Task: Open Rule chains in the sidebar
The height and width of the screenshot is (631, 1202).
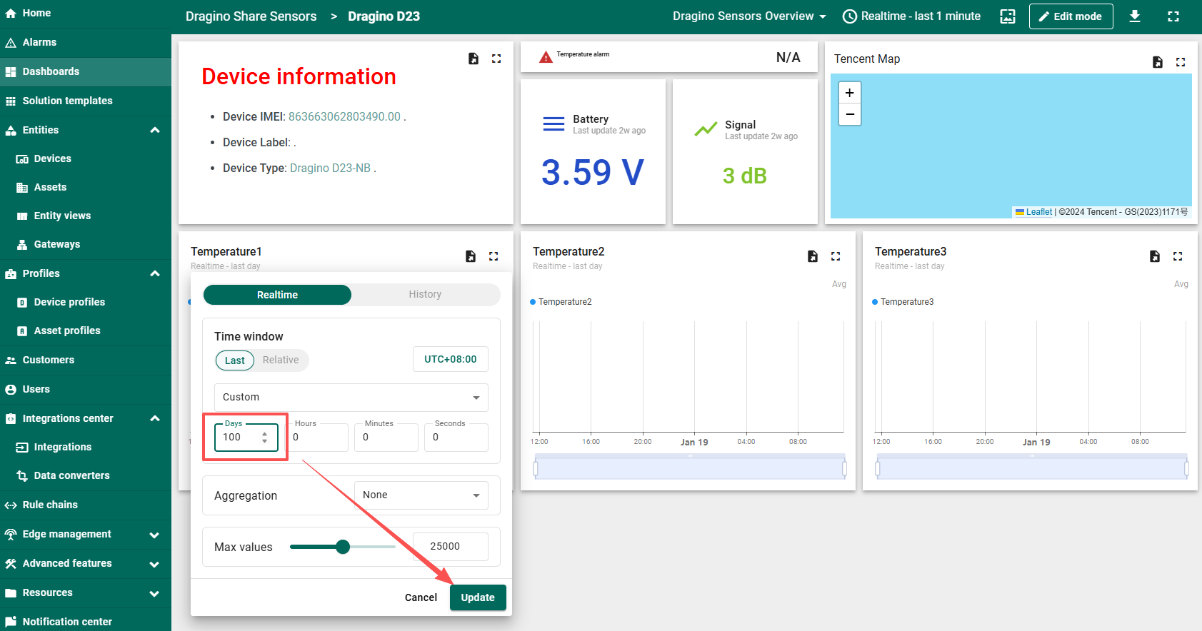Action: tap(50, 505)
